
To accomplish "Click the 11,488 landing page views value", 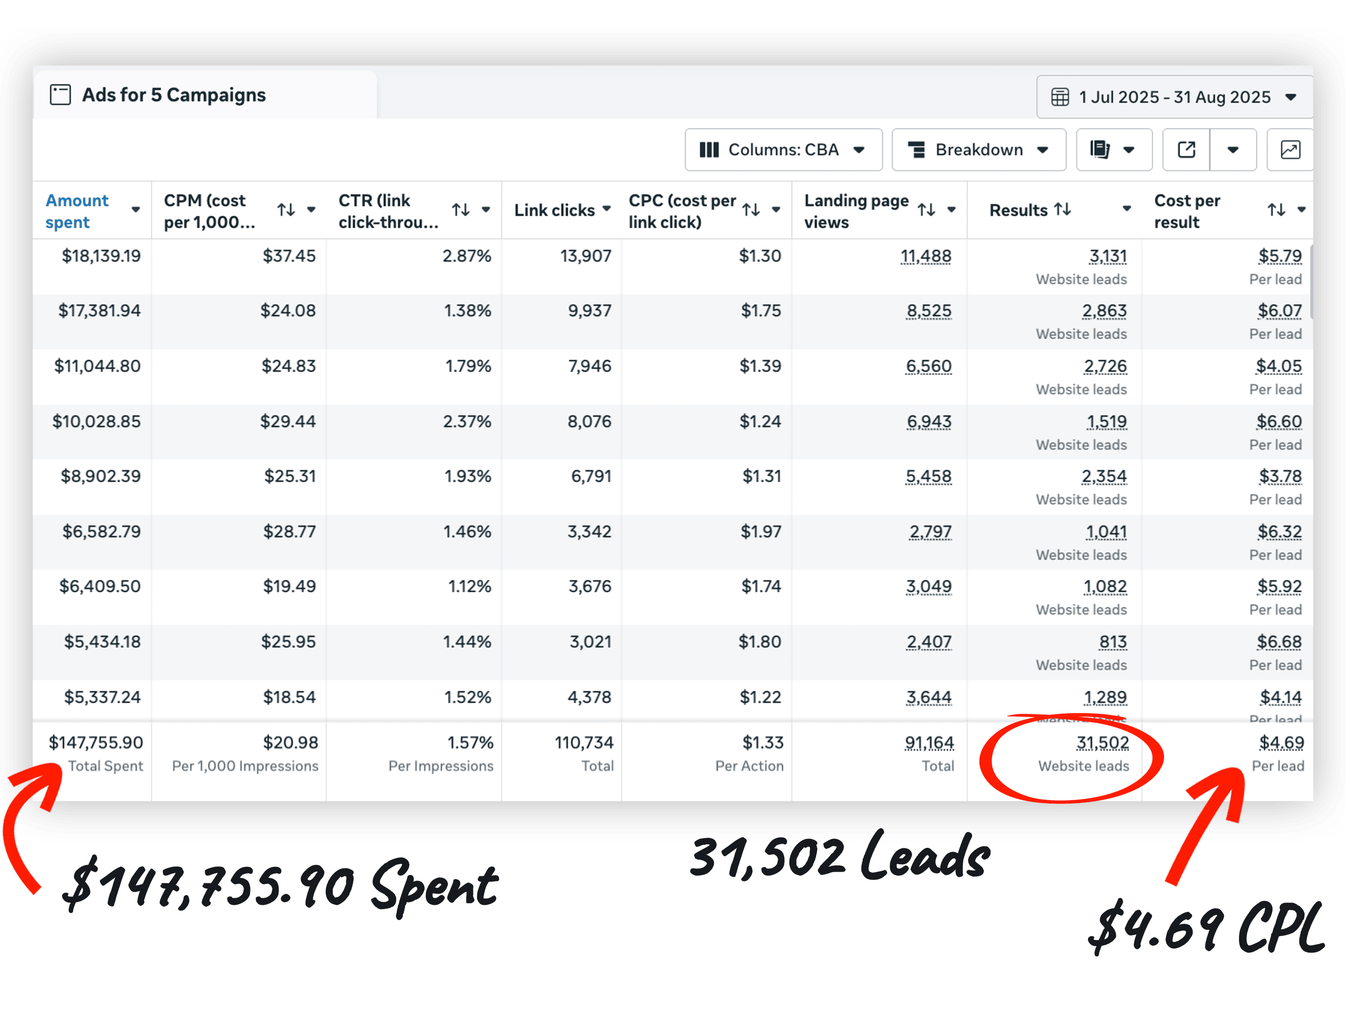I will coord(925,256).
